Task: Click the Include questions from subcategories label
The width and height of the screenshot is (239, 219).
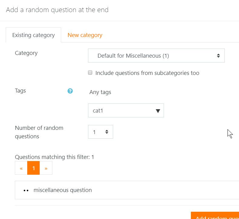Action: click(x=147, y=73)
